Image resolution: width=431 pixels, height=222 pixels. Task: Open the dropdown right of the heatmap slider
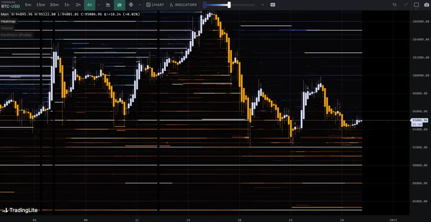(263, 5)
